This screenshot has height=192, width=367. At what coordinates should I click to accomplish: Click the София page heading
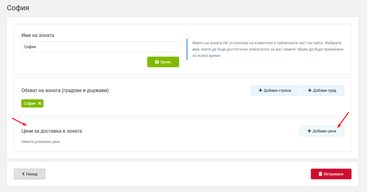[x=18, y=8]
